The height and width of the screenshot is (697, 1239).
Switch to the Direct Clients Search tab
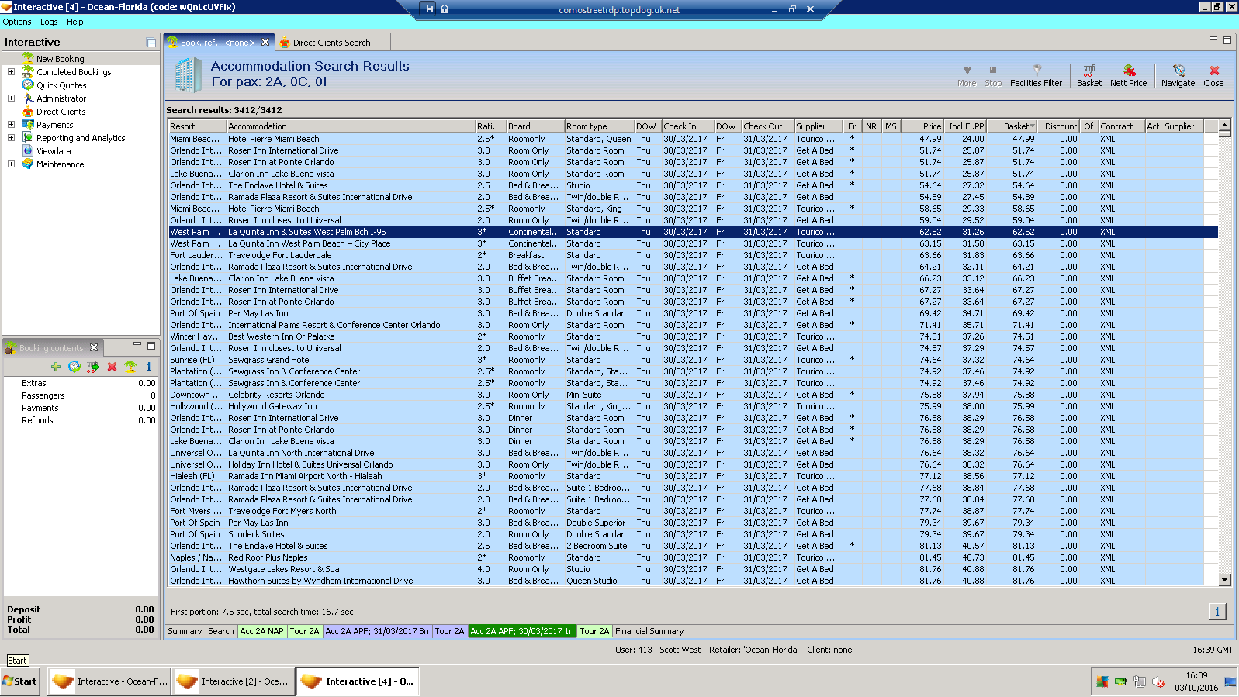click(331, 43)
